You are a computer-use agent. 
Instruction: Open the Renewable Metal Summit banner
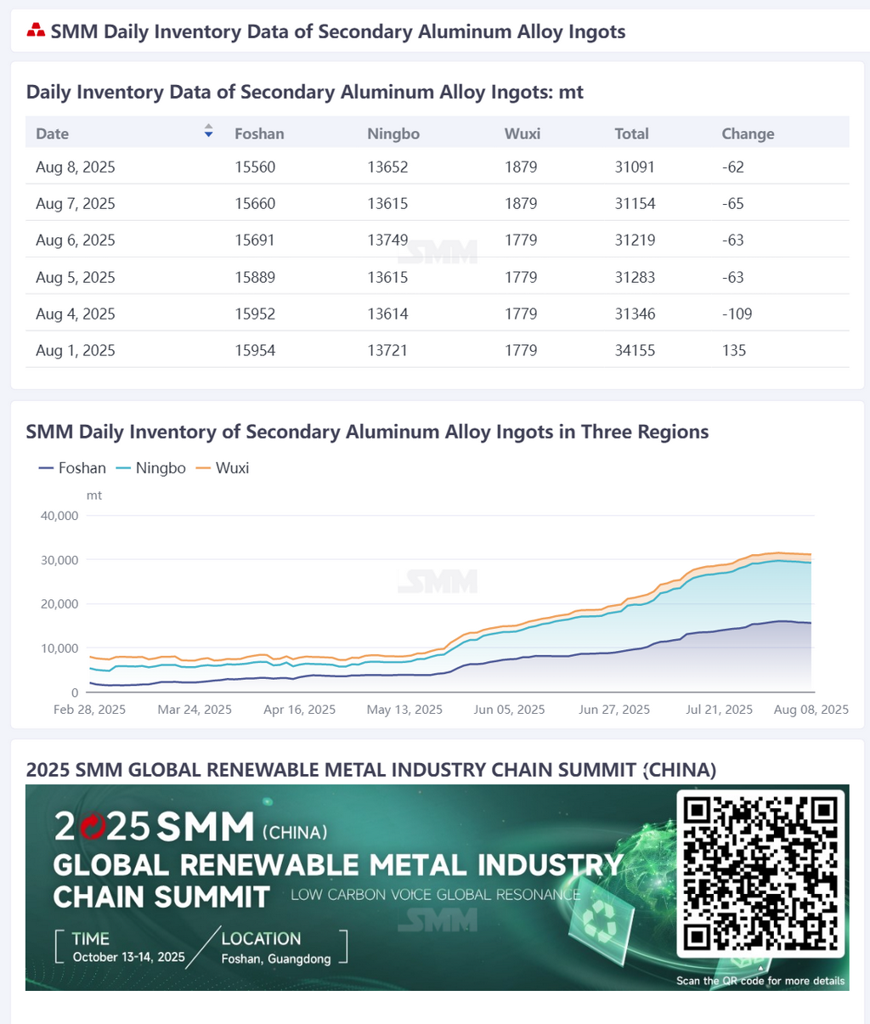(437, 887)
